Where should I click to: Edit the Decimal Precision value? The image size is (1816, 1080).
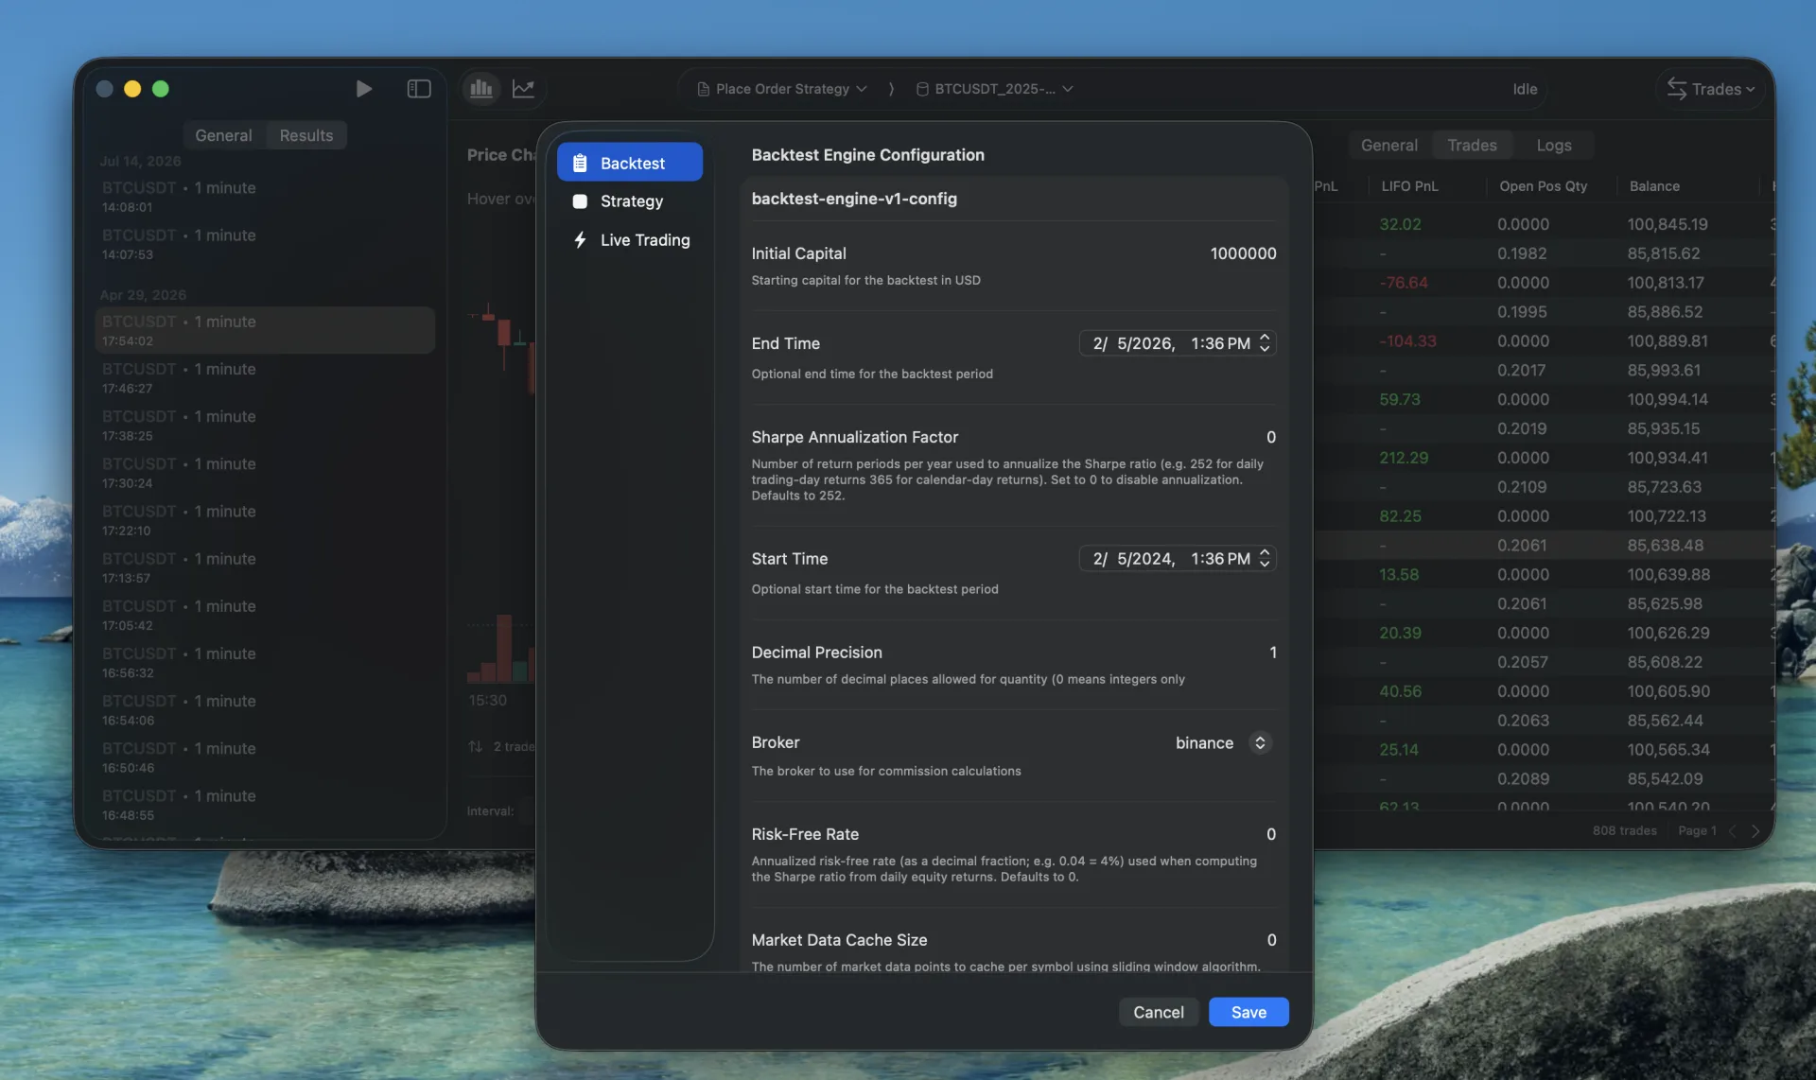click(1273, 653)
